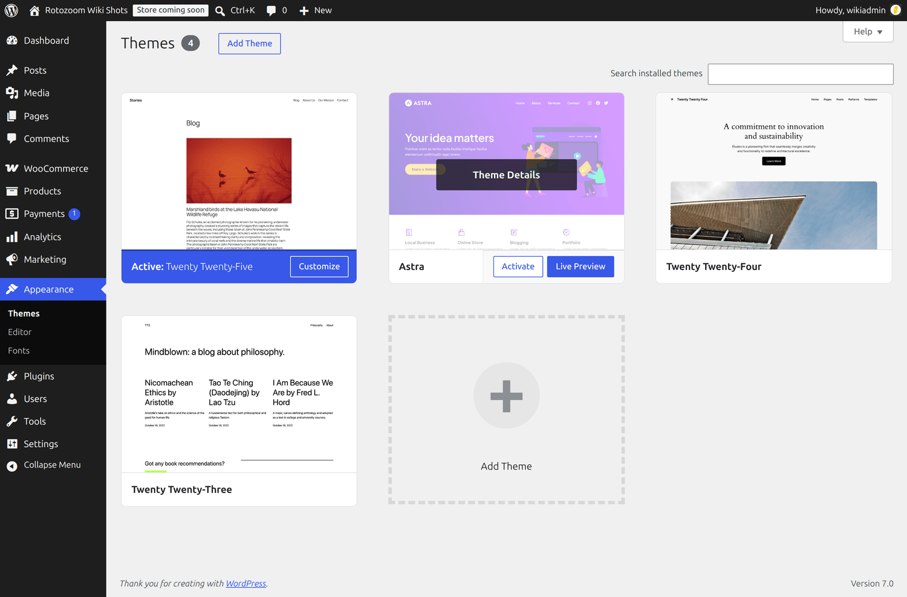Open the Twenty Twenty-Five theme screenshot

(x=239, y=172)
